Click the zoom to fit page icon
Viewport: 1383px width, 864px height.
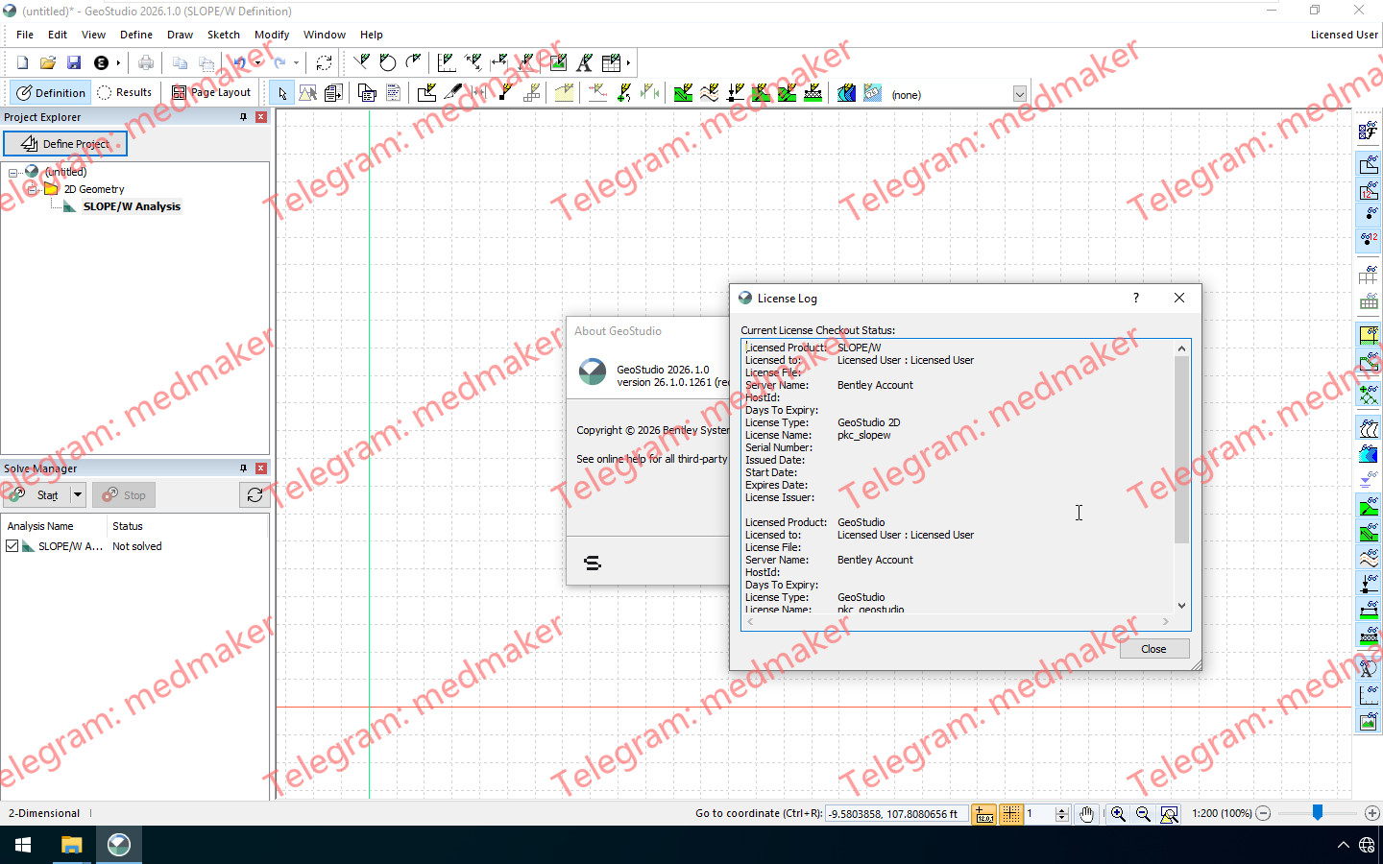pos(1169,814)
